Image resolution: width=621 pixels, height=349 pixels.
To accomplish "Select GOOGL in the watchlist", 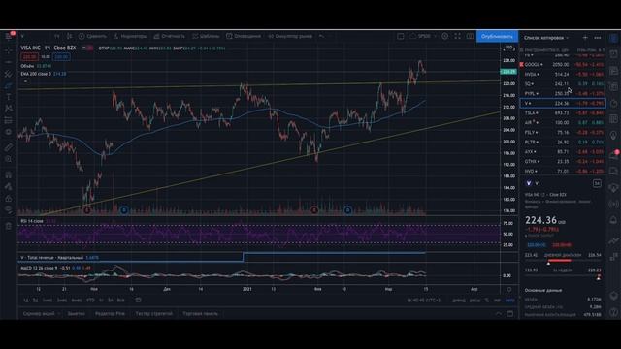I will tap(563, 65).
